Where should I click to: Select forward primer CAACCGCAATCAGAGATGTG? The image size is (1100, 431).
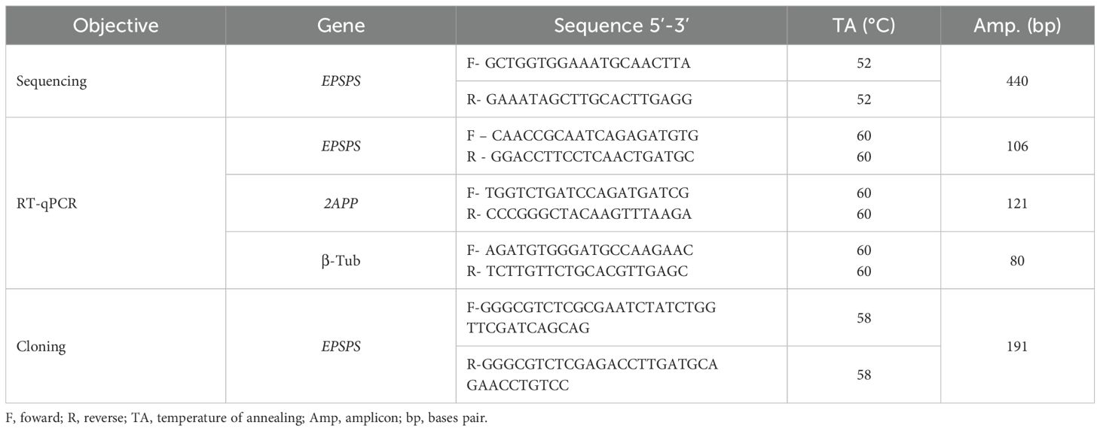pos(583,136)
